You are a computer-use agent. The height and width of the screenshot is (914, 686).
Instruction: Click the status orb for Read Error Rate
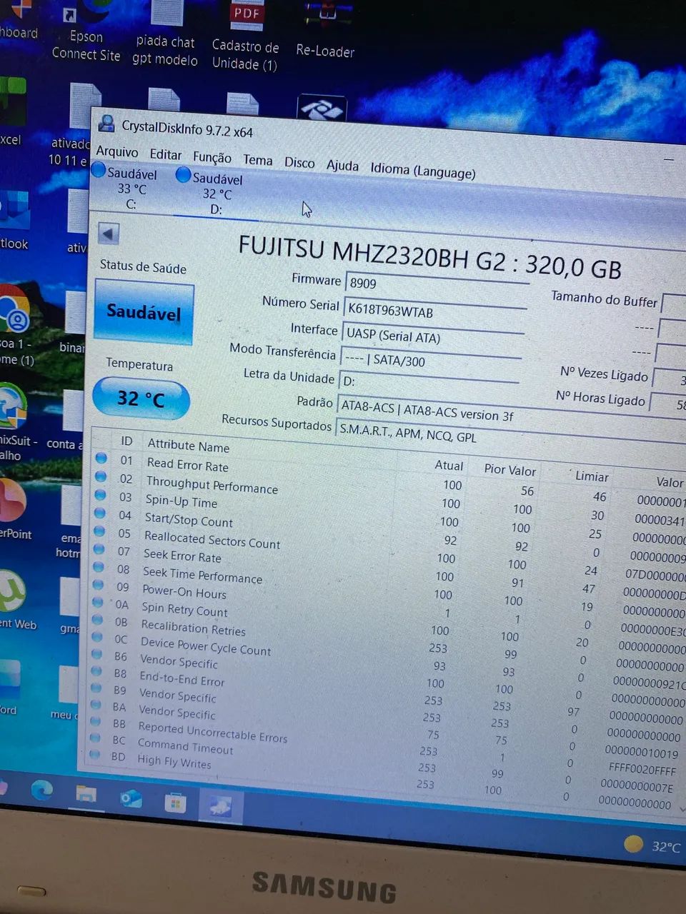pos(101,458)
